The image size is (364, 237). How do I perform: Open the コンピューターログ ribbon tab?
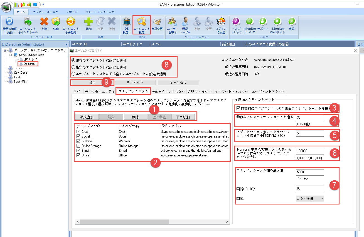46,12
